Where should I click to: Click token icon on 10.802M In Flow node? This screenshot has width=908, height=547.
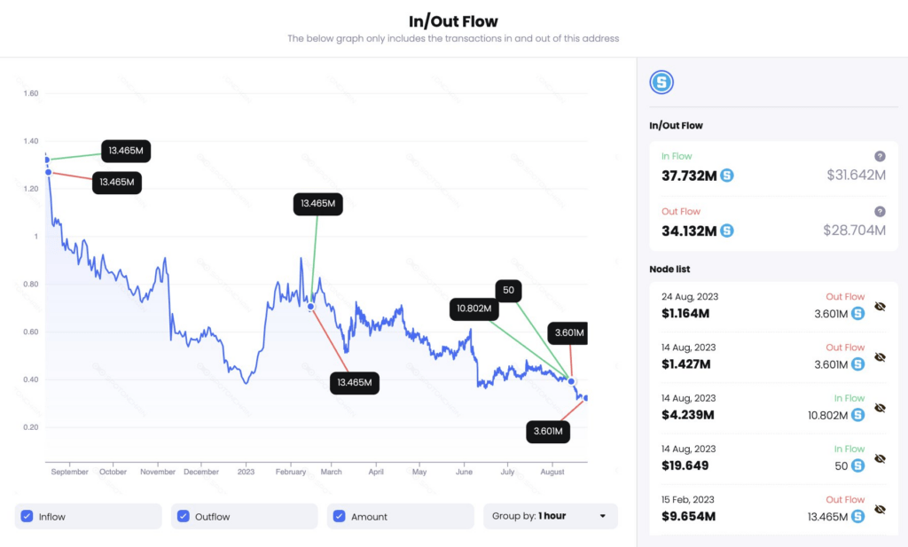[x=857, y=414]
